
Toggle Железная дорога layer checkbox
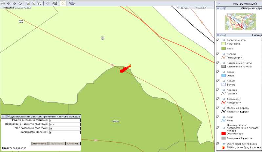click(x=218, y=108)
